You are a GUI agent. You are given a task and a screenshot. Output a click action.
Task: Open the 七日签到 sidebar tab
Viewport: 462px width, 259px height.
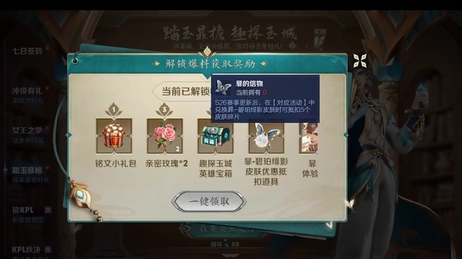coord(27,51)
